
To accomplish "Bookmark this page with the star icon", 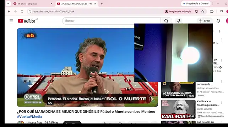I will point(202,12).
